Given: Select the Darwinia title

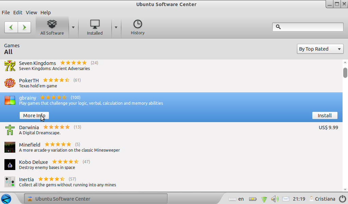Looking at the screenshot, I should (x=29, y=128).
